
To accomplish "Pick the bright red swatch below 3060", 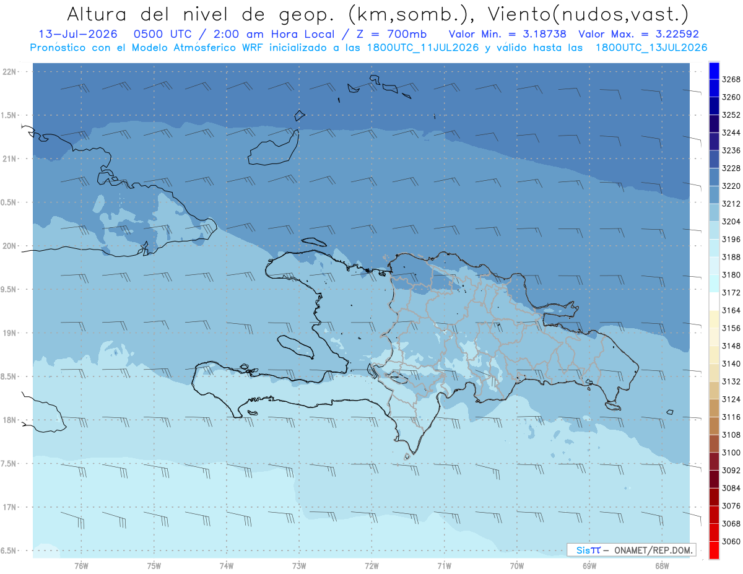I will (x=714, y=550).
